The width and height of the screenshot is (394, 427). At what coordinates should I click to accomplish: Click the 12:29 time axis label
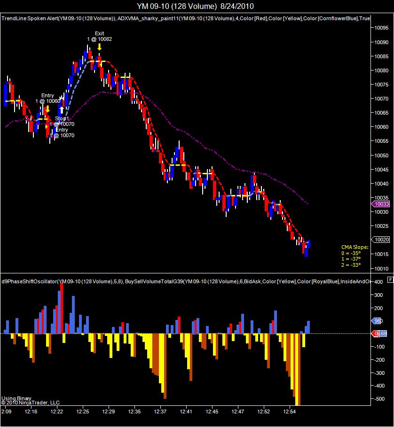[x=109, y=411]
